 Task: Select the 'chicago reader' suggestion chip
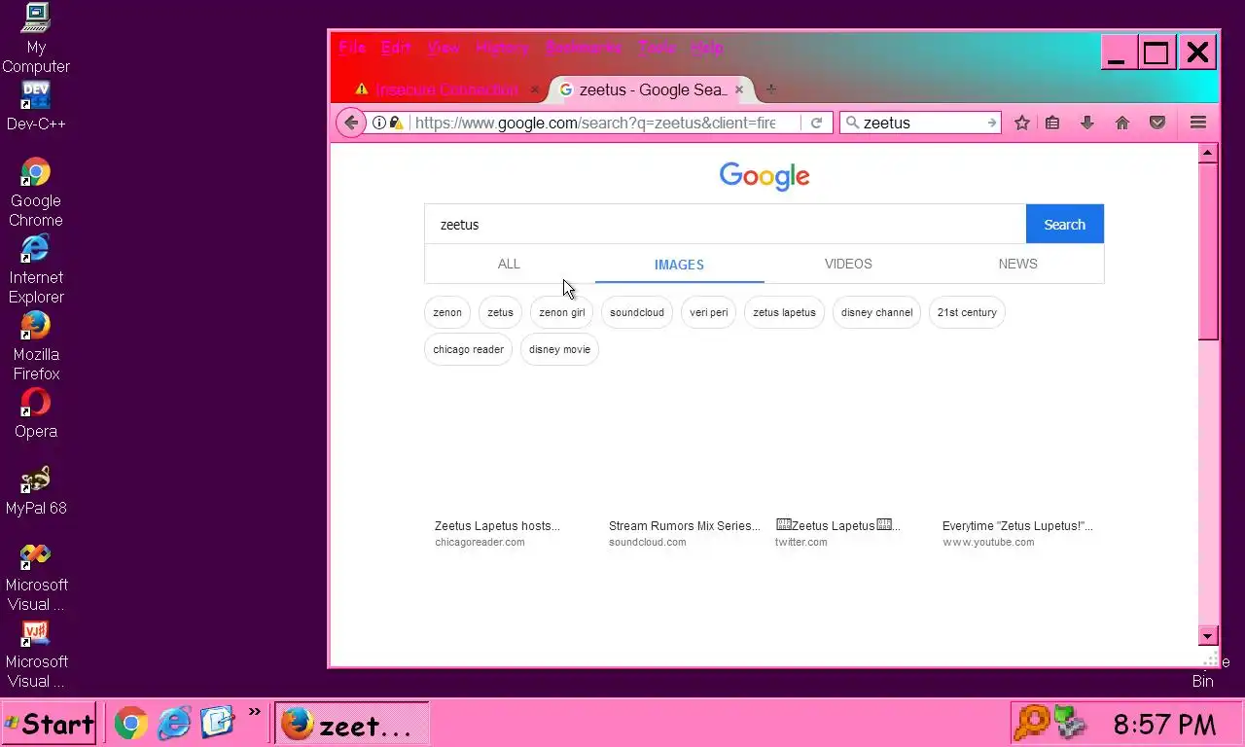[x=468, y=349]
